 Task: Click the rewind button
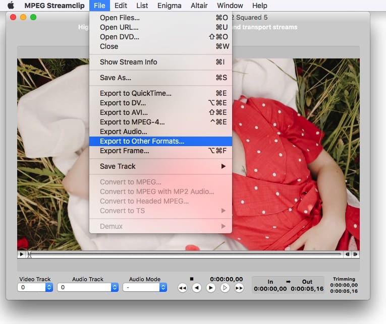(183, 288)
